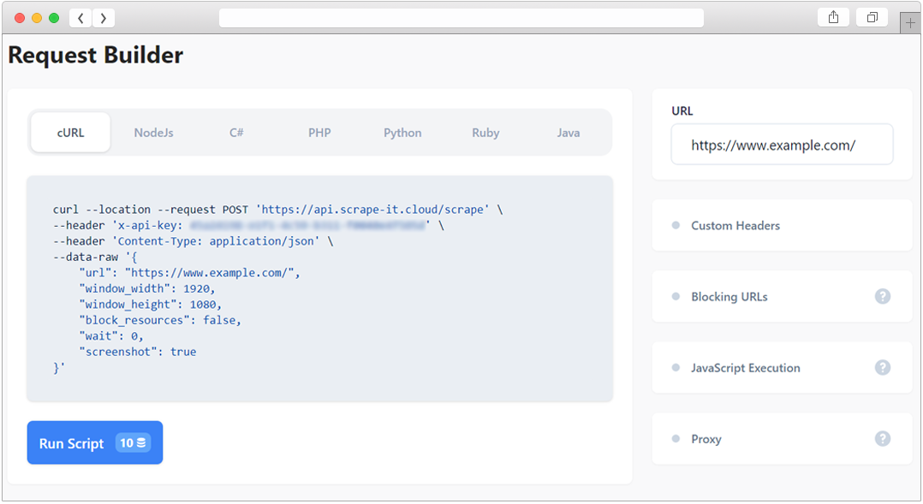Open help icon next to Blocking URLs
Image resolution: width=923 pixels, height=504 pixels.
pyautogui.click(x=883, y=296)
